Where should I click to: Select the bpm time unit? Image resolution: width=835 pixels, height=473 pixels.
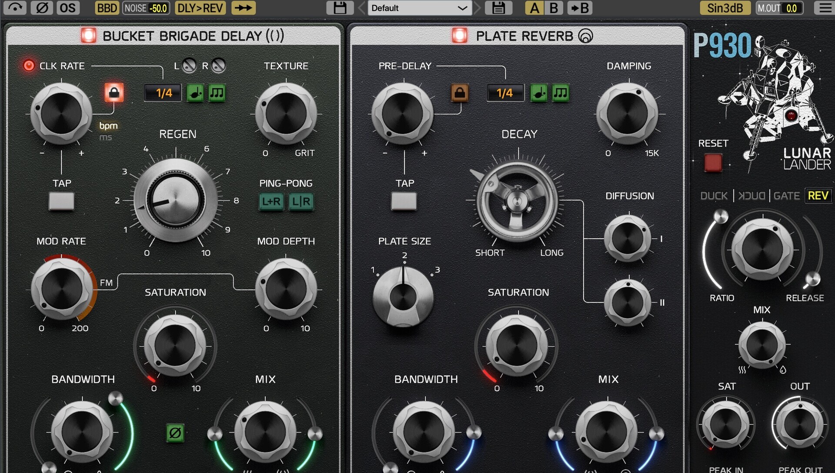pyautogui.click(x=108, y=126)
